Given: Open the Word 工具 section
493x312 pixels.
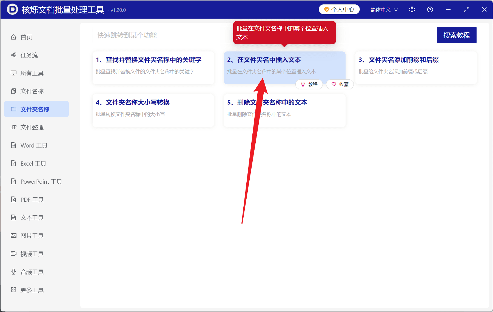Looking at the screenshot, I should 33,145.
